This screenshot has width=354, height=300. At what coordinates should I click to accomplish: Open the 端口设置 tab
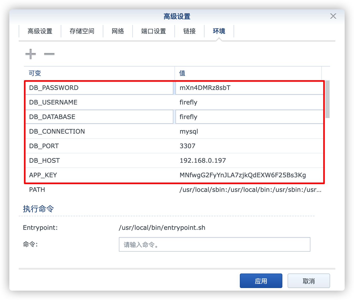tap(153, 31)
